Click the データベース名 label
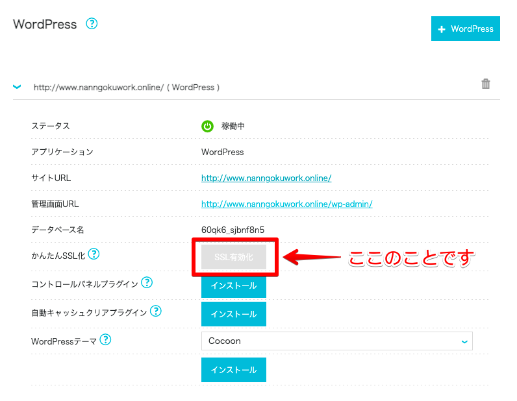This screenshot has width=517, height=401. [58, 230]
